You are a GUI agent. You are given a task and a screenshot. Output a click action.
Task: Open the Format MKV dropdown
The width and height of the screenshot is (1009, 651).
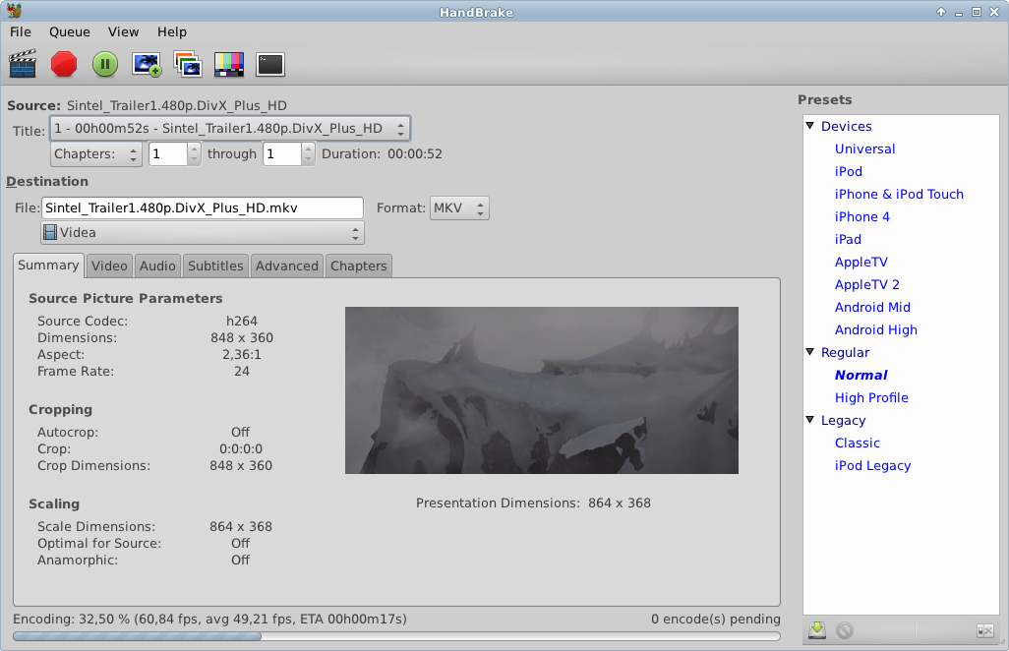(x=459, y=207)
